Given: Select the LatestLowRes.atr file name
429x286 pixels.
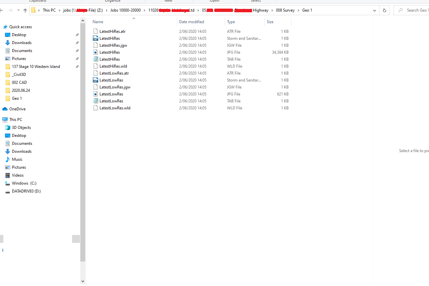Looking at the screenshot, I should (114, 73).
